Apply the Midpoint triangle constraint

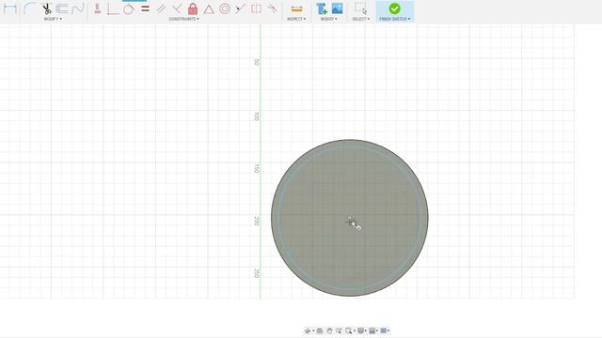pyautogui.click(x=209, y=8)
